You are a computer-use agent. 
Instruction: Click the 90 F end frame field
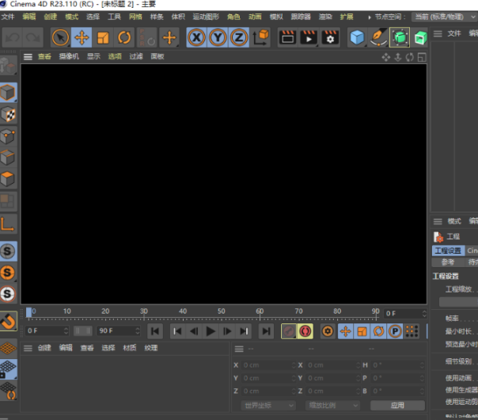pyautogui.click(x=118, y=331)
